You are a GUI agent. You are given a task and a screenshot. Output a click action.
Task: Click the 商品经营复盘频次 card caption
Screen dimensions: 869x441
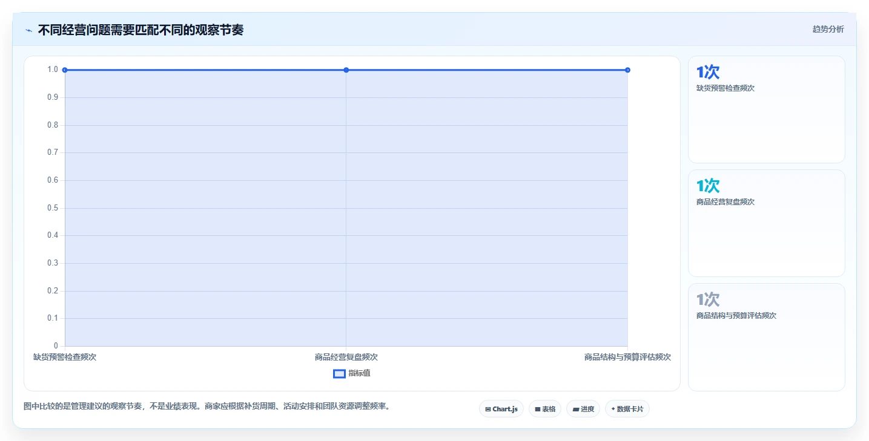[725, 202]
